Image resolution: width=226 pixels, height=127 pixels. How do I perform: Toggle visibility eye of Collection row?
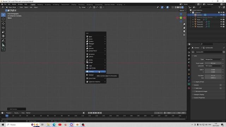click(221, 13)
